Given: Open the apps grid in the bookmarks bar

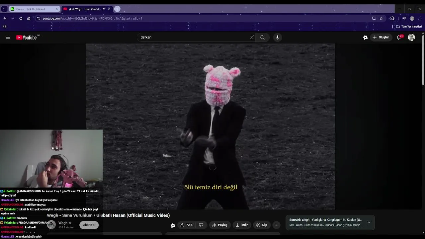Looking at the screenshot, I should [4, 27].
